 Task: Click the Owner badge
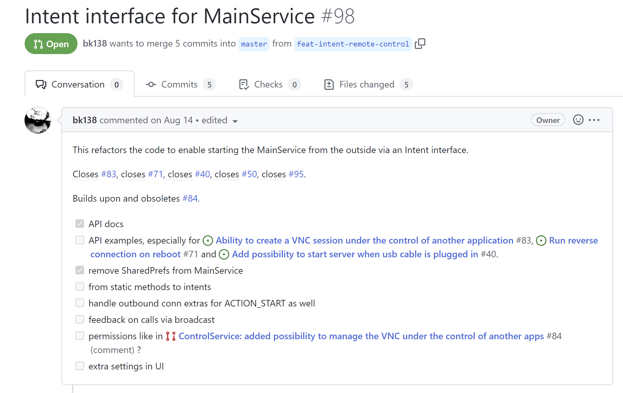(x=547, y=120)
